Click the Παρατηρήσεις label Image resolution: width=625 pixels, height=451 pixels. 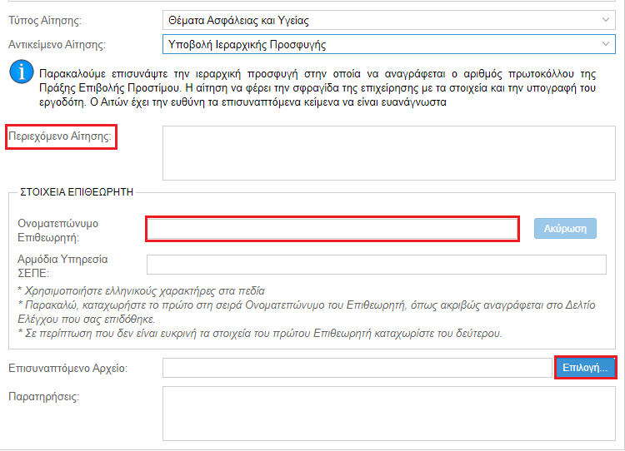44,397
